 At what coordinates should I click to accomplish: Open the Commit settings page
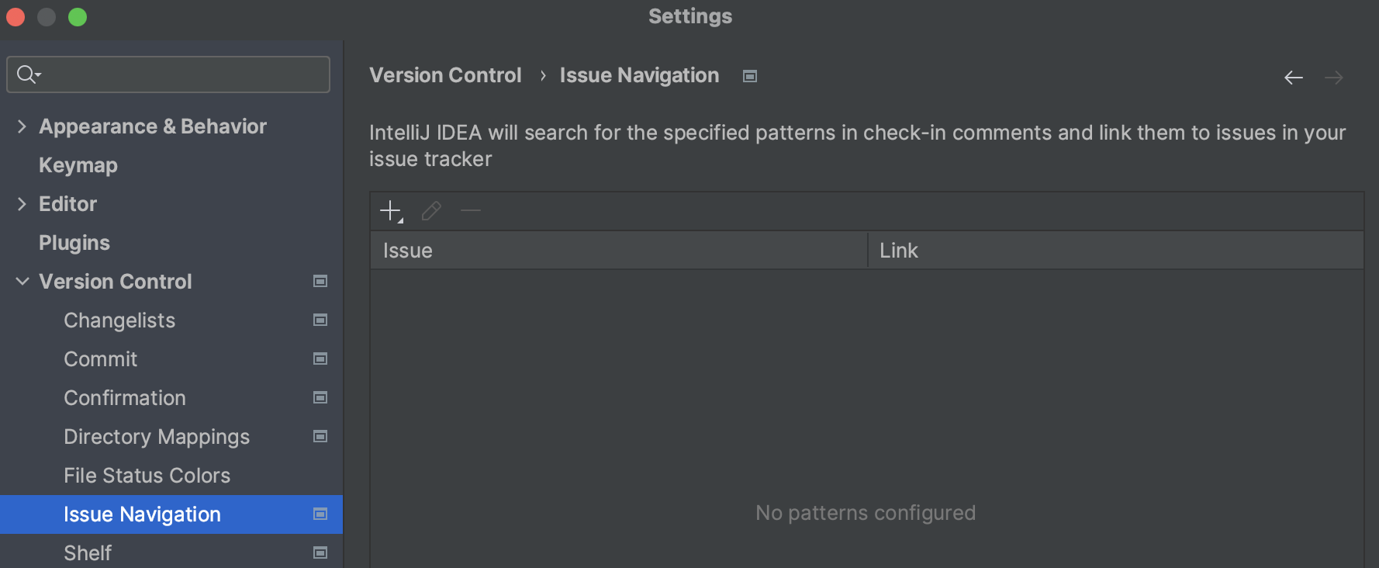100,358
